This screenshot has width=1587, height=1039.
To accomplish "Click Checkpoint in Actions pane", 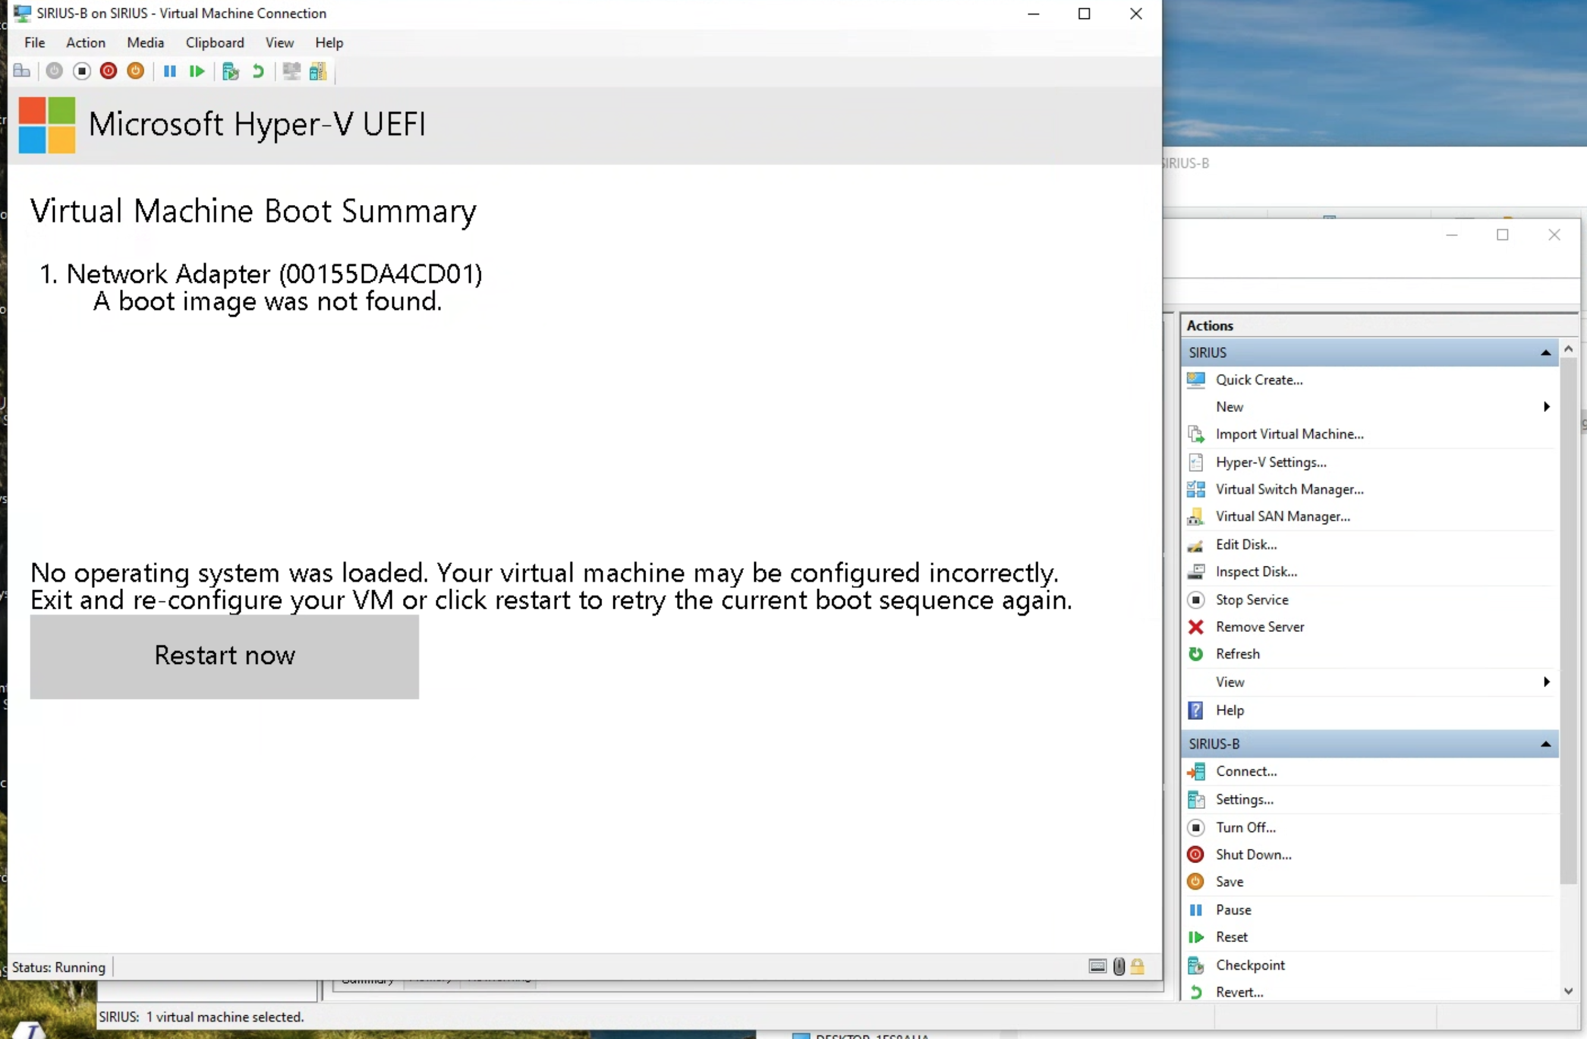I will click(1250, 966).
